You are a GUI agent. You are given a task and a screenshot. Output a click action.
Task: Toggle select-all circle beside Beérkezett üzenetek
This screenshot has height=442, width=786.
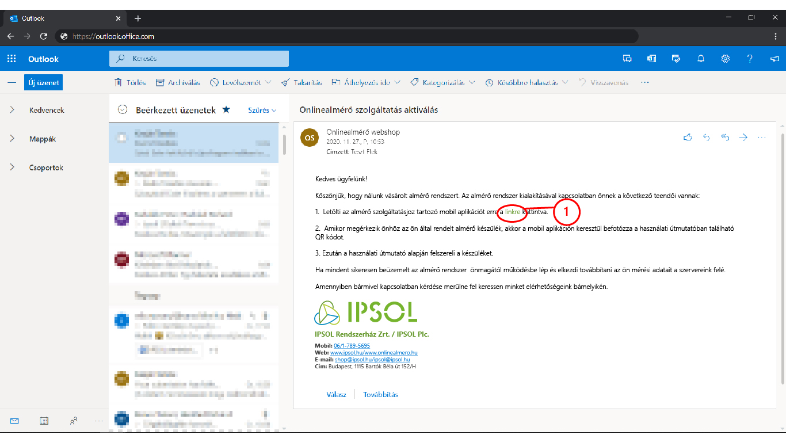(x=122, y=110)
